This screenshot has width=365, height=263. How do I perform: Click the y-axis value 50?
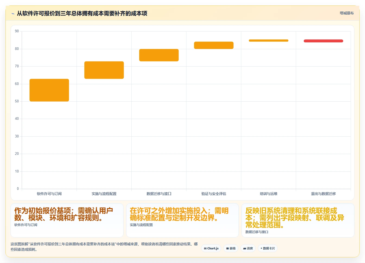17,101
